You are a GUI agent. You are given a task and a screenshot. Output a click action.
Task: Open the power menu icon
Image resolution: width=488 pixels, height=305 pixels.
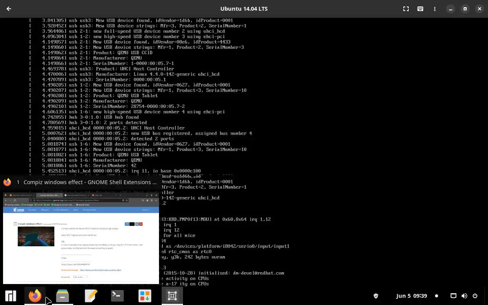[x=475, y=296]
